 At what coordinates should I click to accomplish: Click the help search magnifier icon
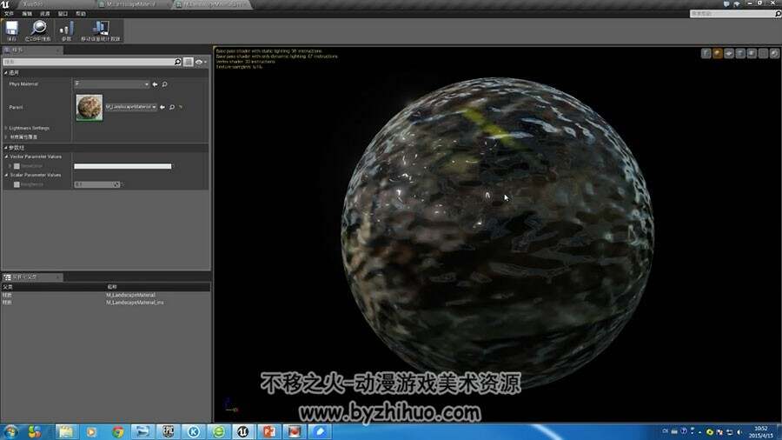point(778,14)
